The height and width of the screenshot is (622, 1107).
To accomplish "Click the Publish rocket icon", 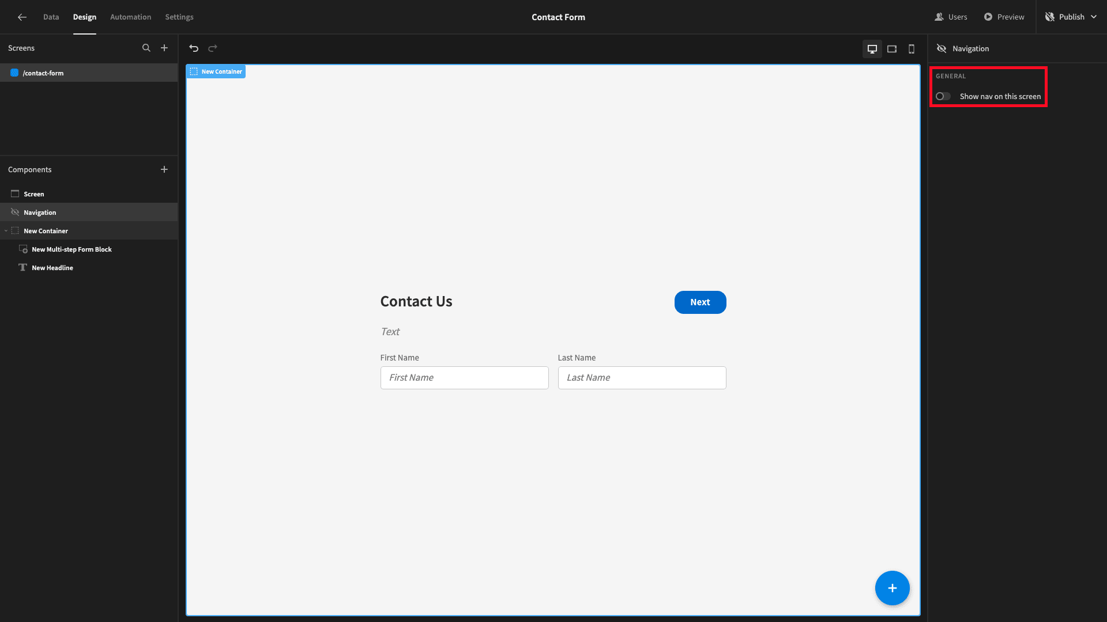I will [x=1049, y=17].
